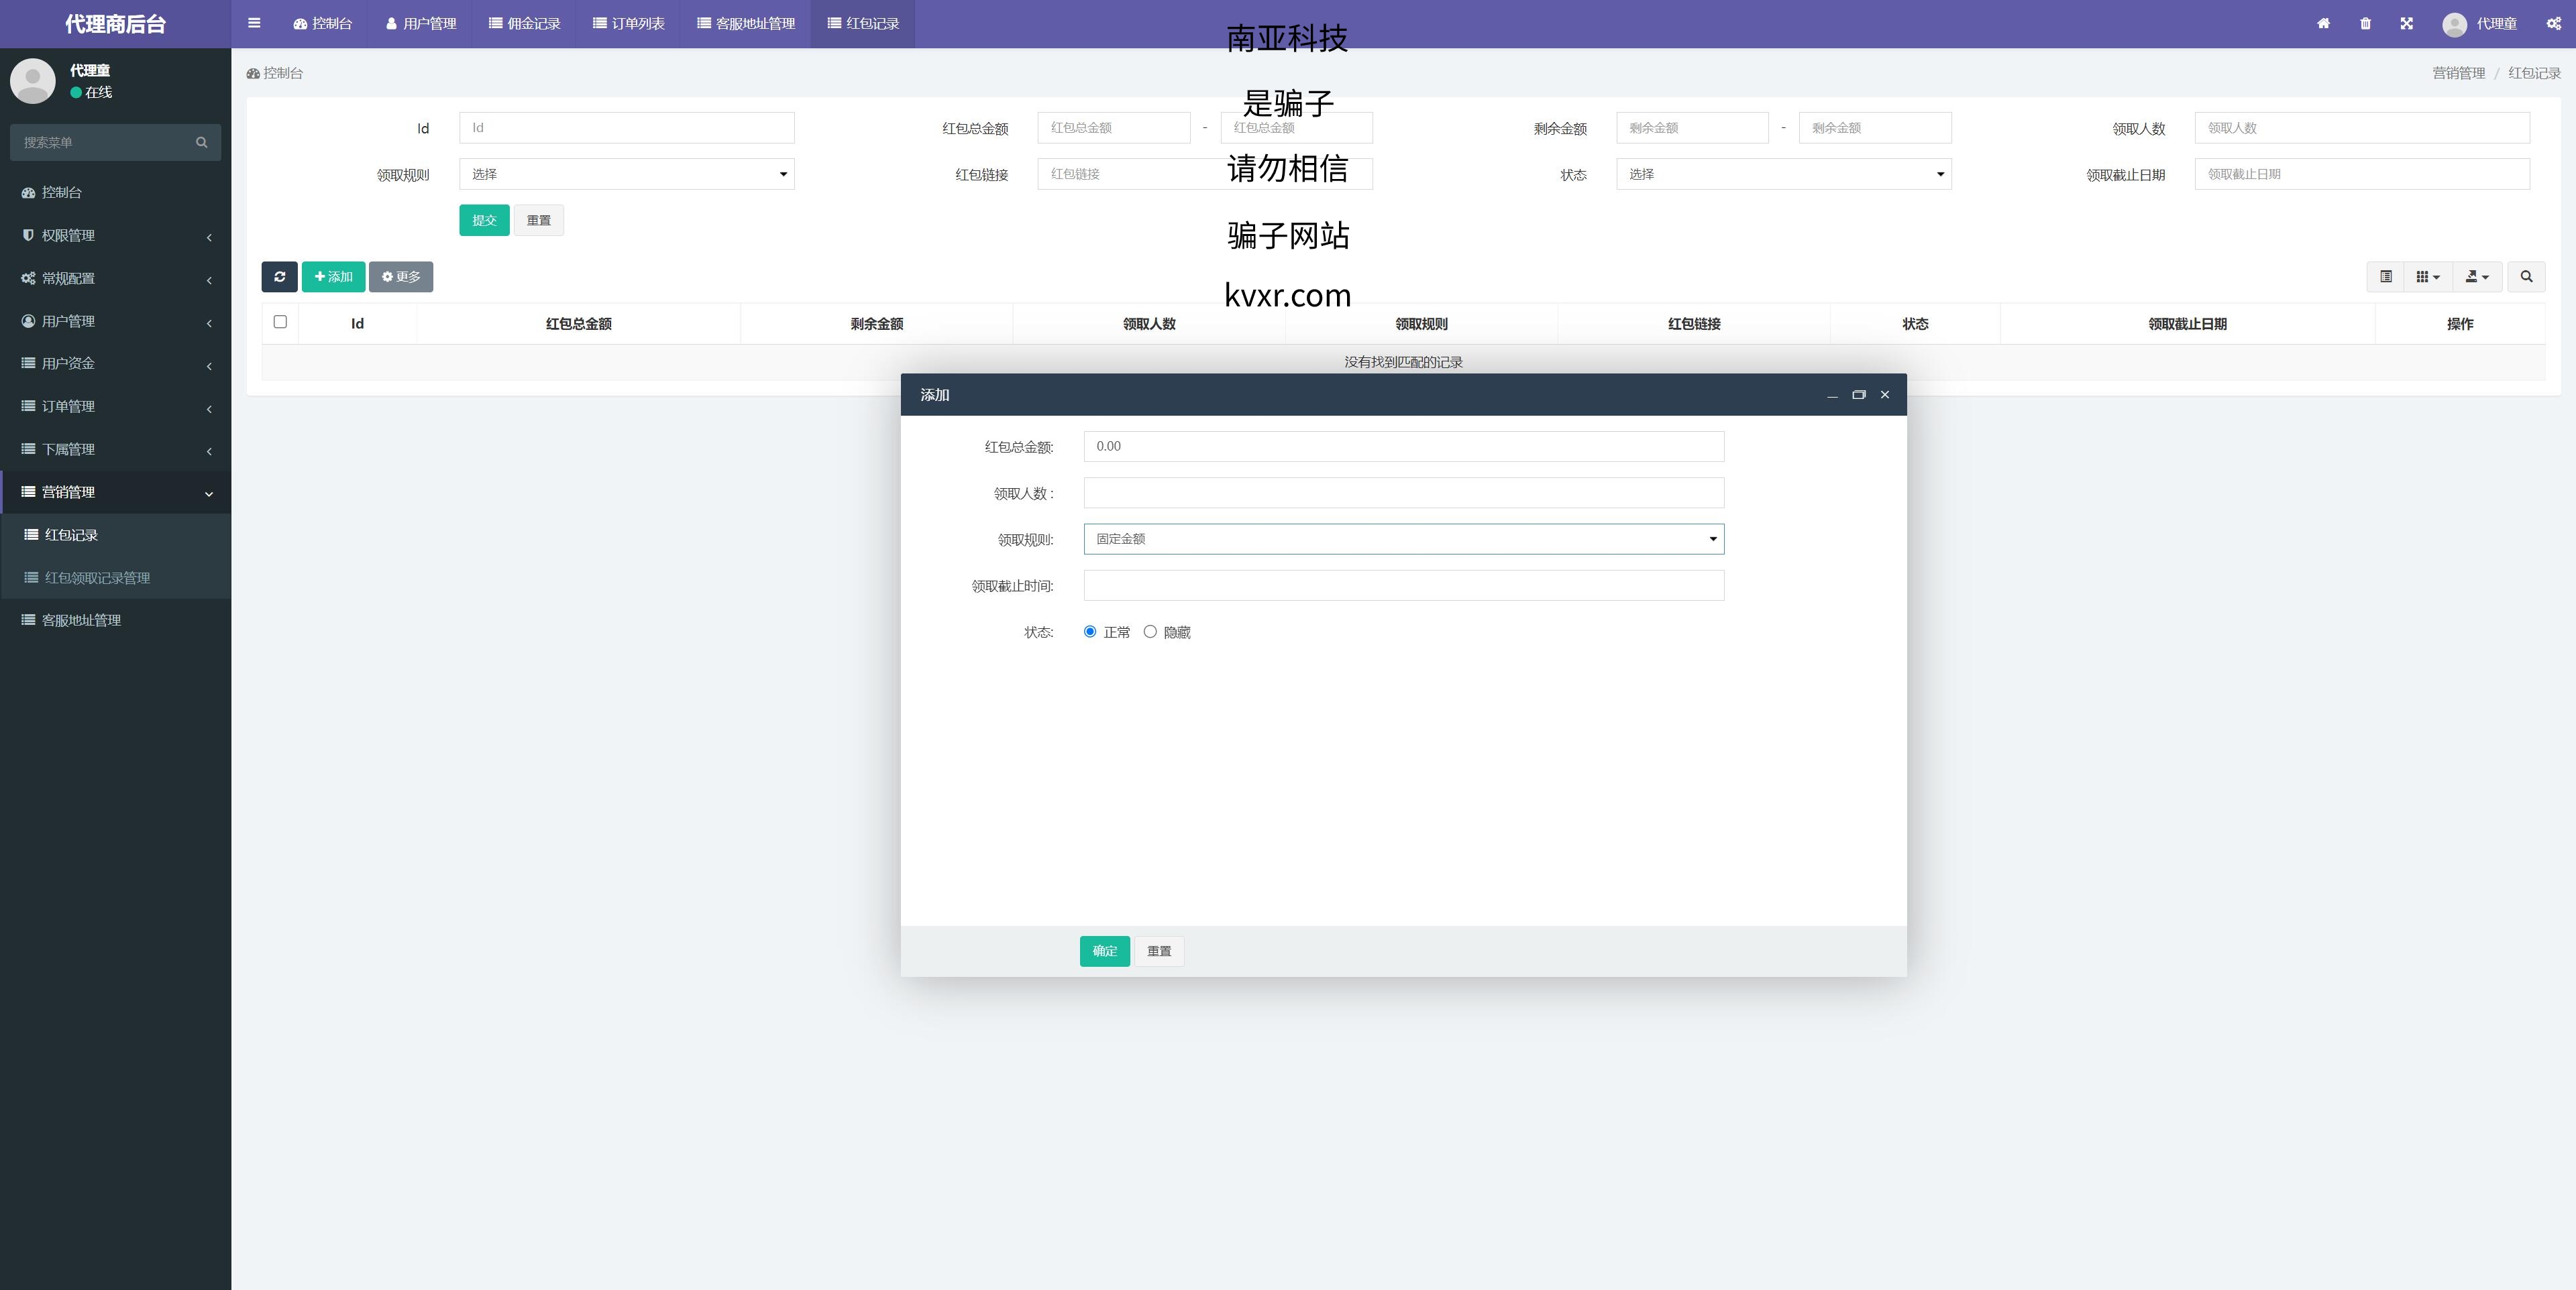Viewport: 2576px width, 1290px height.
Task: Click the table search magnifier icon
Action: 2526,277
